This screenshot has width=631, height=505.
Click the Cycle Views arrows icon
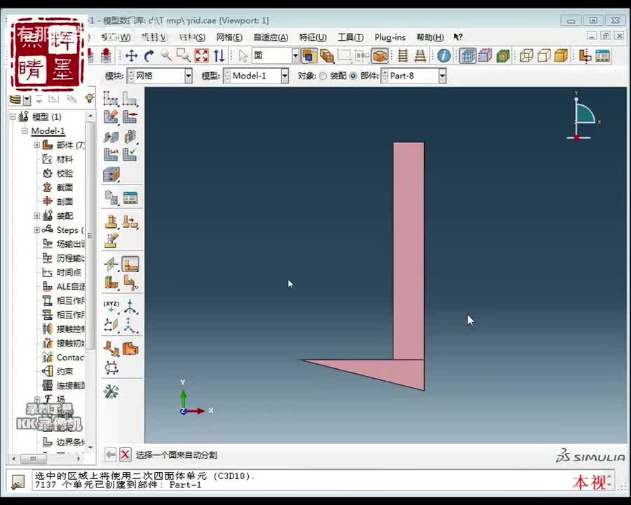[x=219, y=55]
